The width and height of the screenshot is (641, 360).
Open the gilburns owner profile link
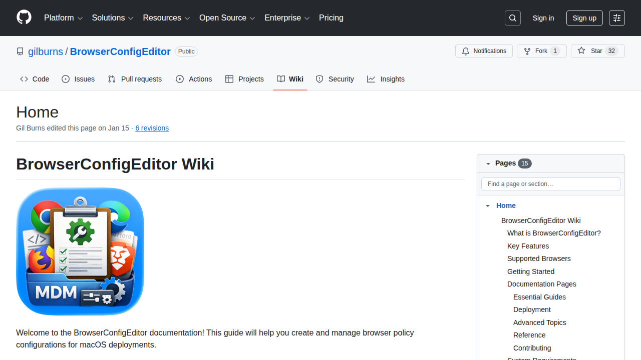pyautogui.click(x=46, y=51)
